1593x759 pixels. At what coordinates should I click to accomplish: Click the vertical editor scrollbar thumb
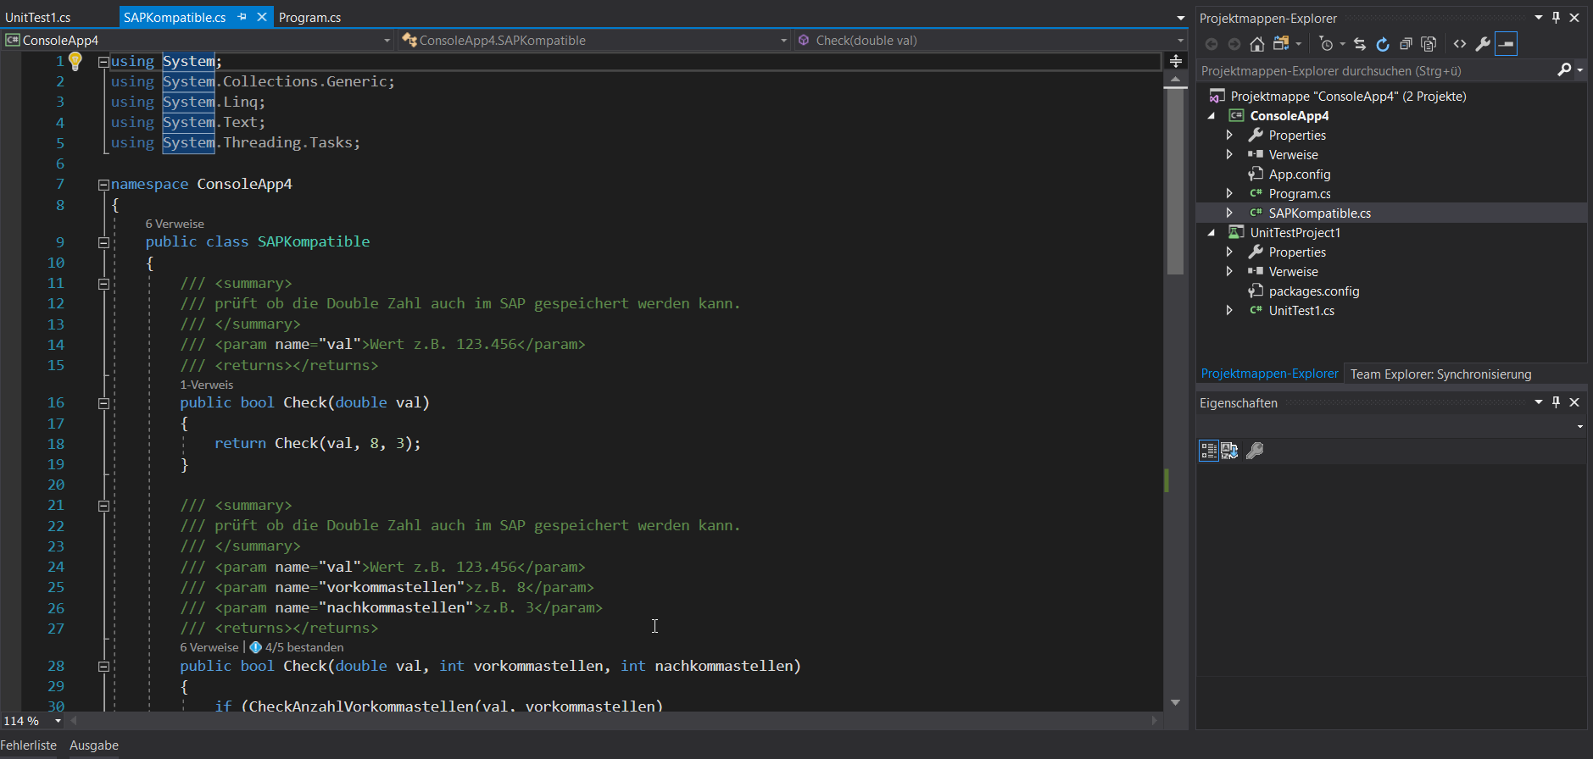click(1175, 182)
